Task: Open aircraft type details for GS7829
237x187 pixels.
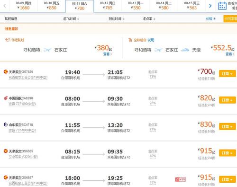Action: [x=28, y=78]
